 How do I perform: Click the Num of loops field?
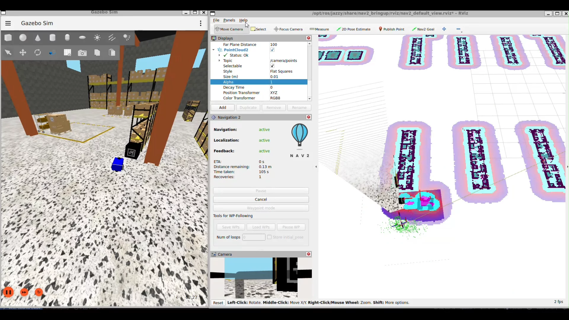coord(254,237)
